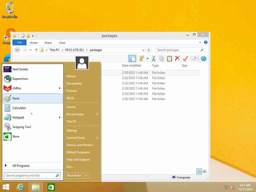Click Properties icon in quick access toolbar
This screenshot has width=256, height=192.
pyautogui.click(x=23, y=35)
